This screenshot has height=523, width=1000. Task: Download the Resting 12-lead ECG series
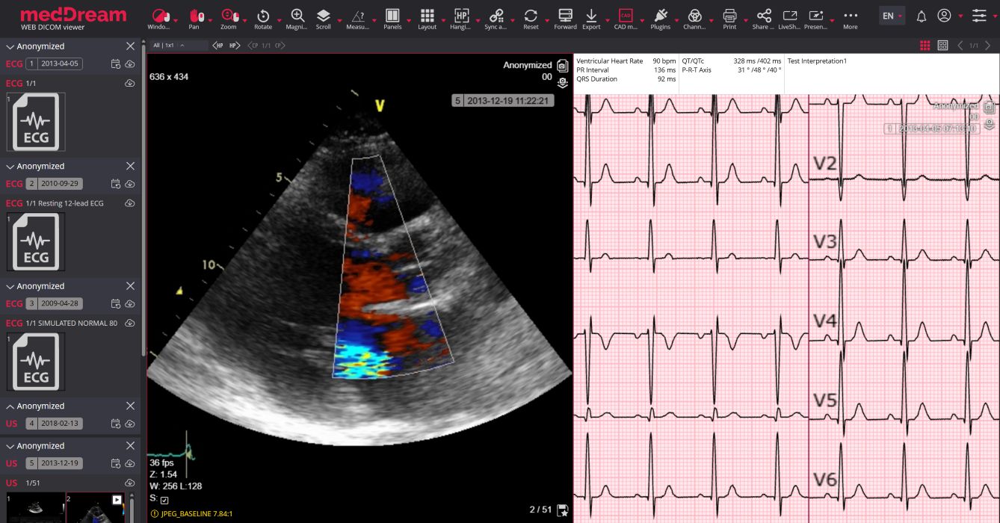pyautogui.click(x=130, y=203)
